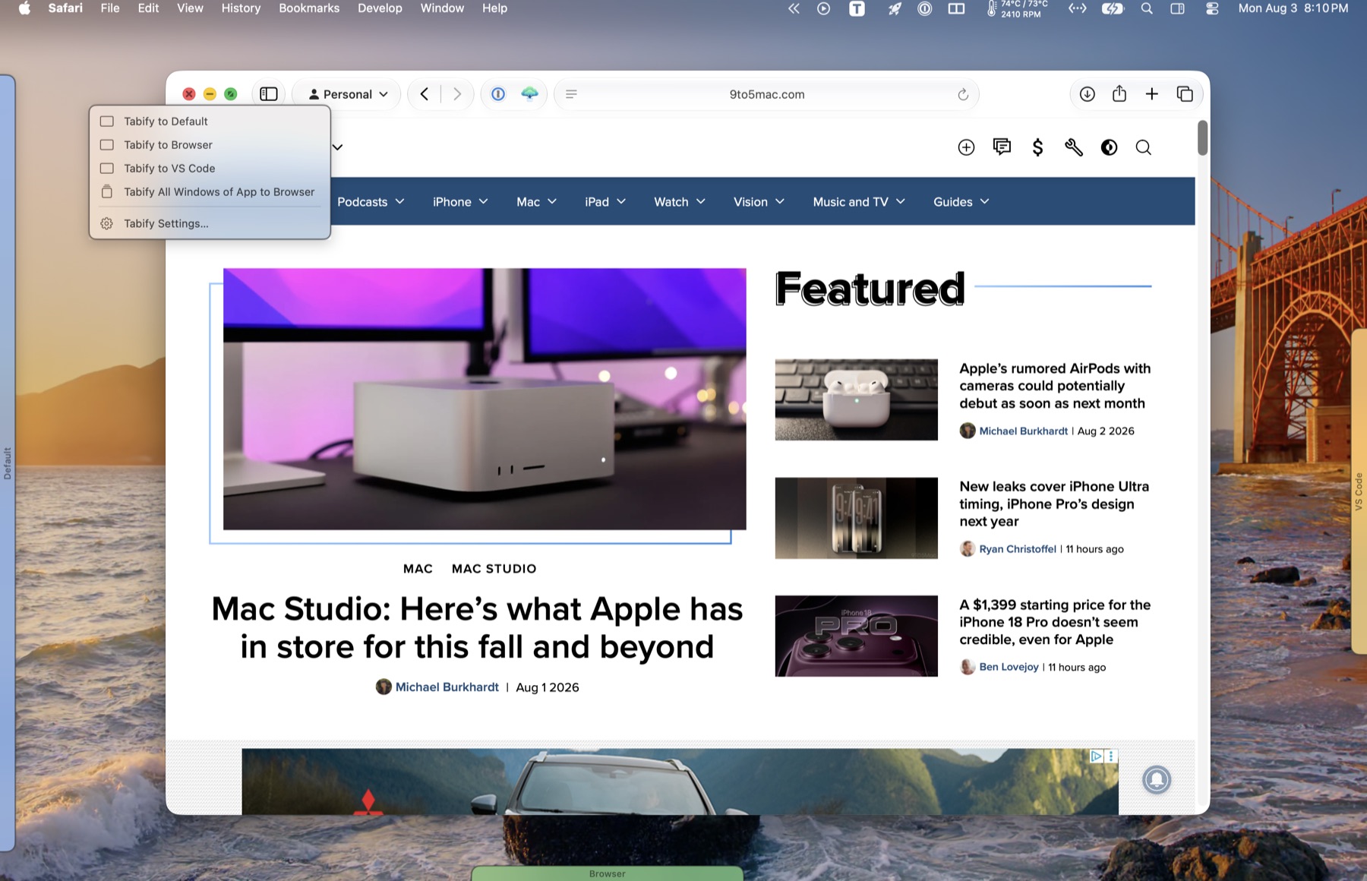Screen dimensions: 1367x881
Task: Open the Share button in Safari
Action: pos(1119,93)
